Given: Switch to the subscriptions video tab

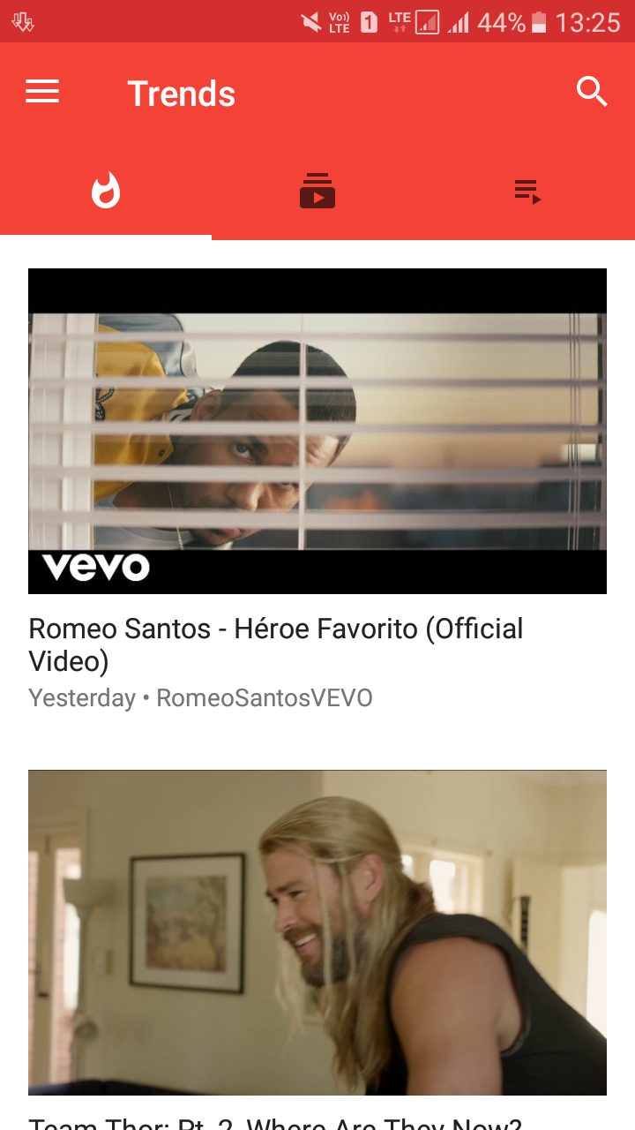Looking at the screenshot, I should pyautogui.click(x=317, y=191).
